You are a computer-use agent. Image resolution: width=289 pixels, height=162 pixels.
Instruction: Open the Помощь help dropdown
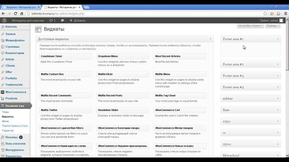pyautogui.click(x=273, y=26)
